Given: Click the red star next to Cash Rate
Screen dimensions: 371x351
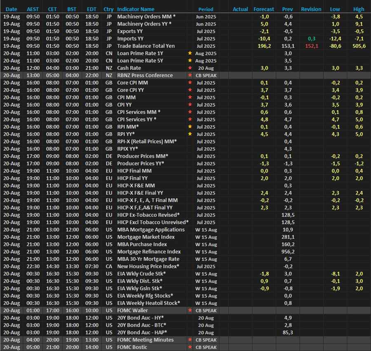Looking at the screenshot, I should (190, 68).
